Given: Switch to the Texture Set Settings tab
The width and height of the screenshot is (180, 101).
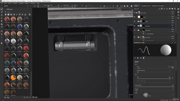Looking at the screenshot, I should coord(157,6).
